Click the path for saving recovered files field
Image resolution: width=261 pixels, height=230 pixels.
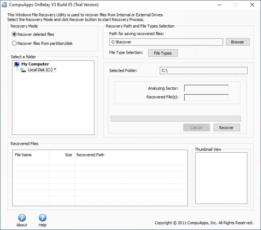166,42
